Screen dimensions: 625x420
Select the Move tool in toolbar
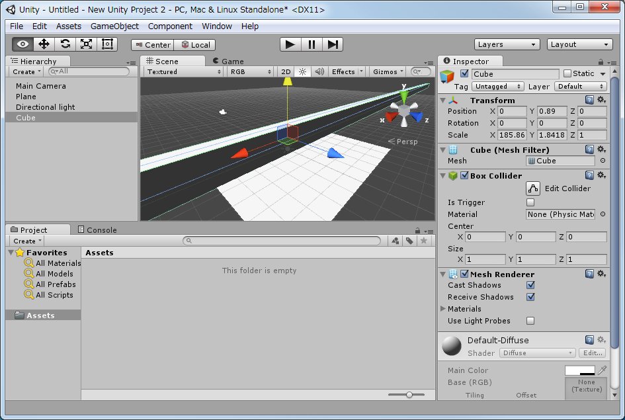pos(44,44)
